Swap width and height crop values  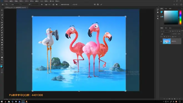(29, 4)
